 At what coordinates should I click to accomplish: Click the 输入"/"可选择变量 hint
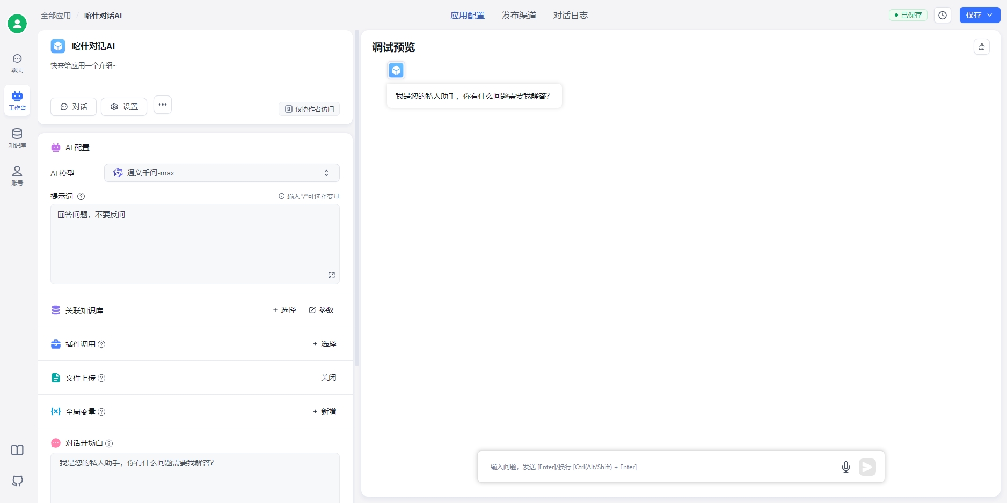click(309, 196)
